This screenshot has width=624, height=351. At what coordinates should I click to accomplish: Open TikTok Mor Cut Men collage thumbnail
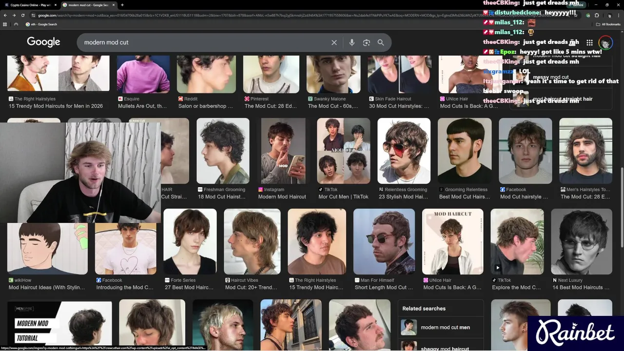pos(343,151)
